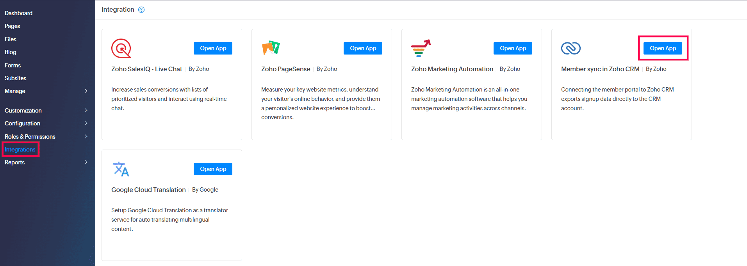The width and height of the screenshot is (747, 266).
Task: Open App for Zoho Marketing Automation
Action: coord(513,48)
